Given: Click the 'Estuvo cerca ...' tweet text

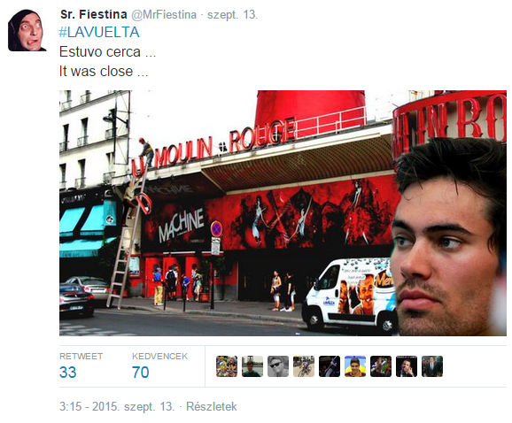Looking at the screenshot, I should coord(107,52).
